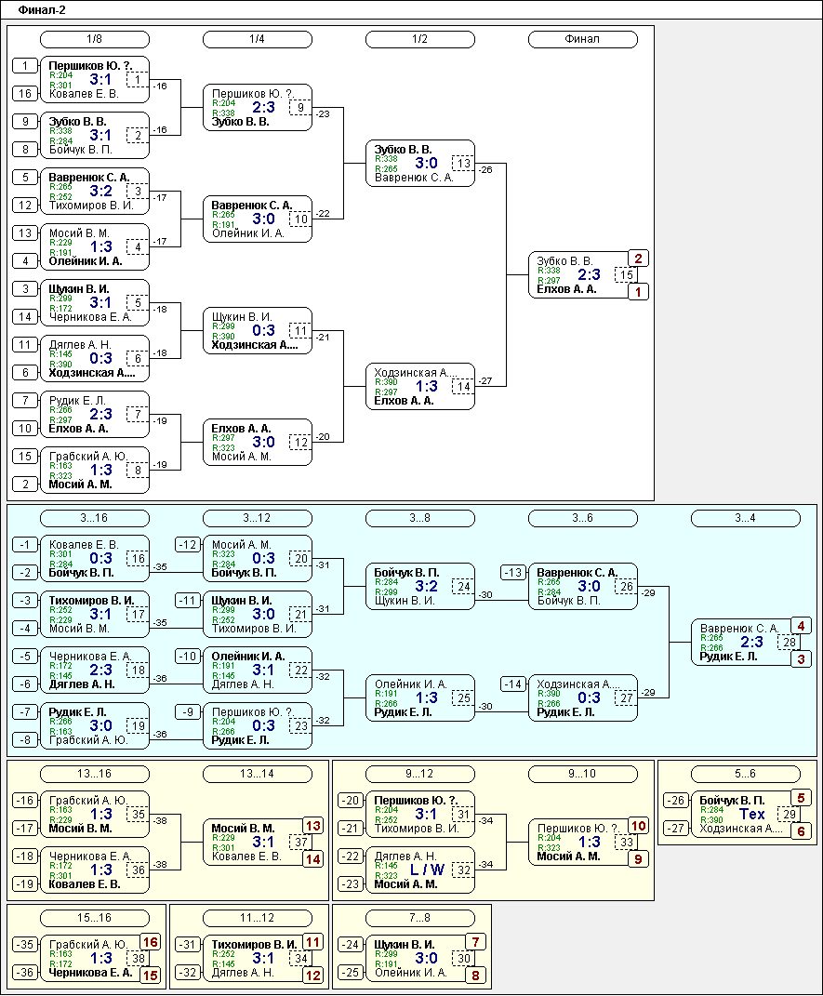Screen dimensions: 823x996
Task: Click the 1/4 round header
Action: (x=258, y=39)
